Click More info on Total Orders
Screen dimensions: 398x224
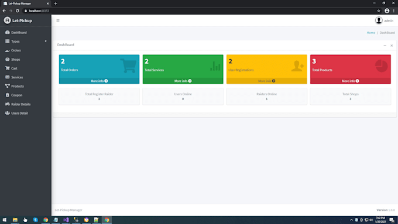(x=99, y=81)
